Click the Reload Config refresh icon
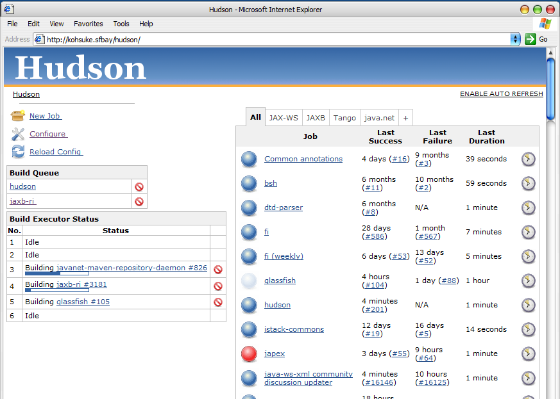 click(x=18, y=152)
